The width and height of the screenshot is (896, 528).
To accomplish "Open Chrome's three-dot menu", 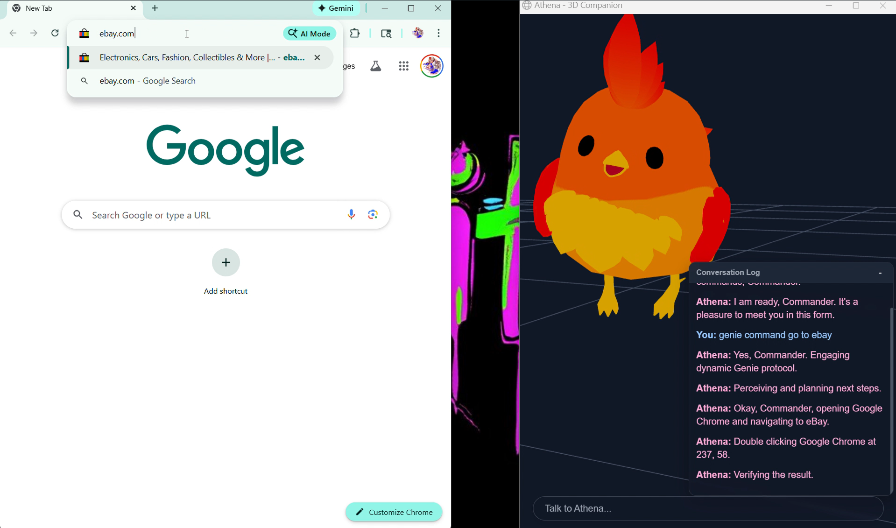I will (439, 33).
